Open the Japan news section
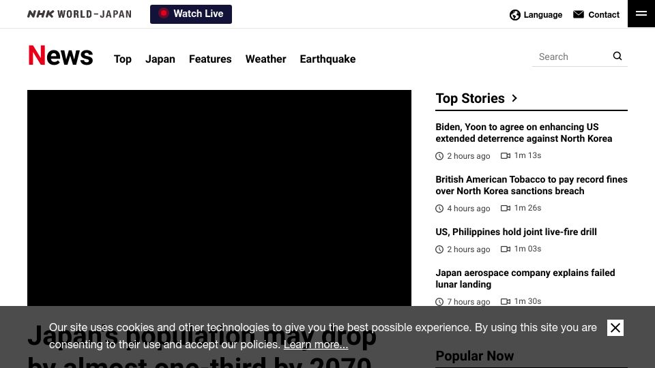 [160, 59]
